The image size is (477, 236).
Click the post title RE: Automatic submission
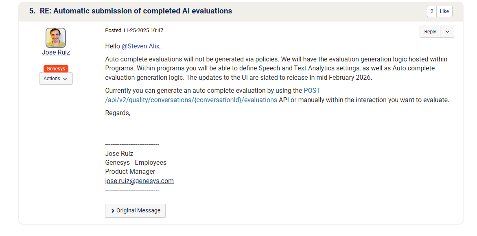(x=136, y=11)
